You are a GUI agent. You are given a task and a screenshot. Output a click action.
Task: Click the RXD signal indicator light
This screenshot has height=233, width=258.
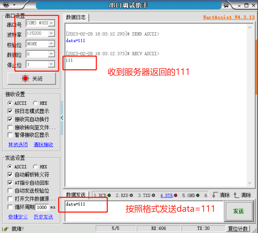(131, 195)
